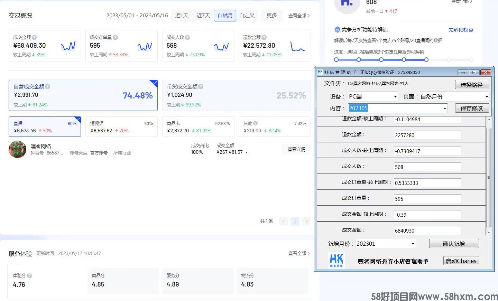The width and height of the screenshot is (498, 301).
Task: Select 短视频 channel card
Action: 121,127
